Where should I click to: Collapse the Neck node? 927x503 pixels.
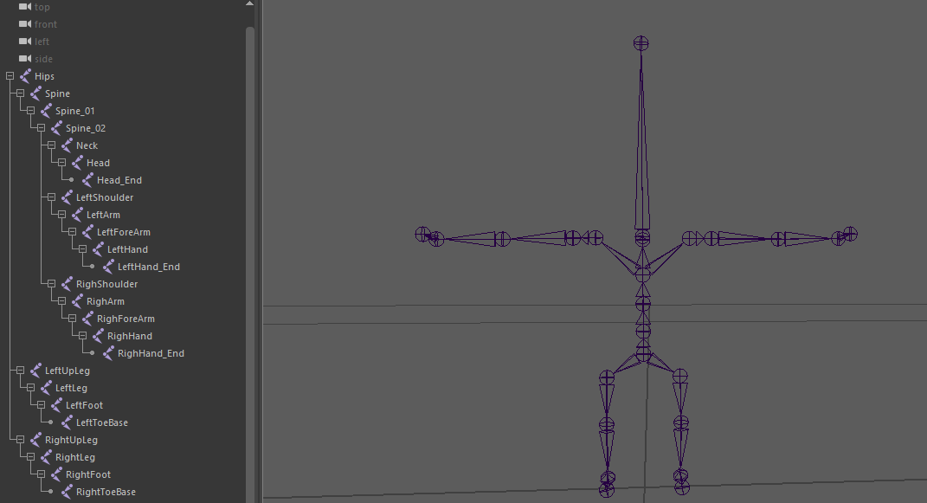click(x=51, y=145)
